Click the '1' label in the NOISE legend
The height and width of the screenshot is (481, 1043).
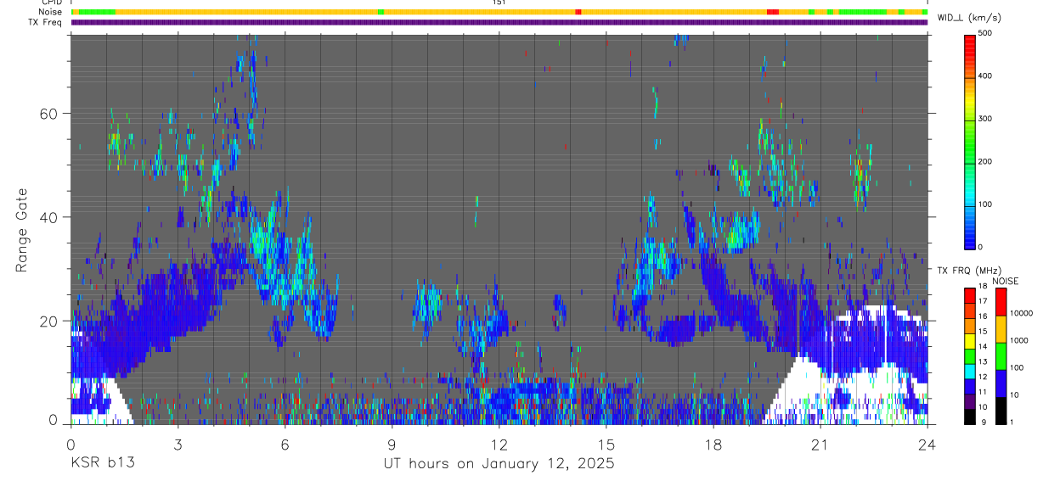tap(1012, 422)
